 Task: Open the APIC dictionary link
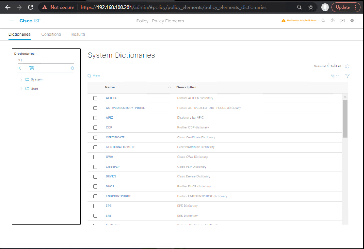coord(109,117)
